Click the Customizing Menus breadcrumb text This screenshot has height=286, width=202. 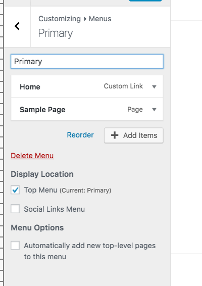[75, 19]
